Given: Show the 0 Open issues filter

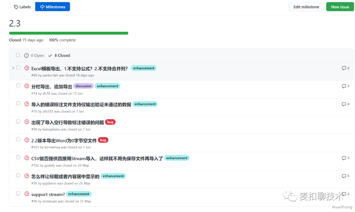Looking at the screenshot, I should (x=34, y=55).
